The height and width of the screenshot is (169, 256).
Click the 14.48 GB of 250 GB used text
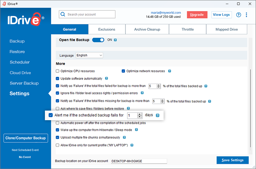(x=163, y=17)
